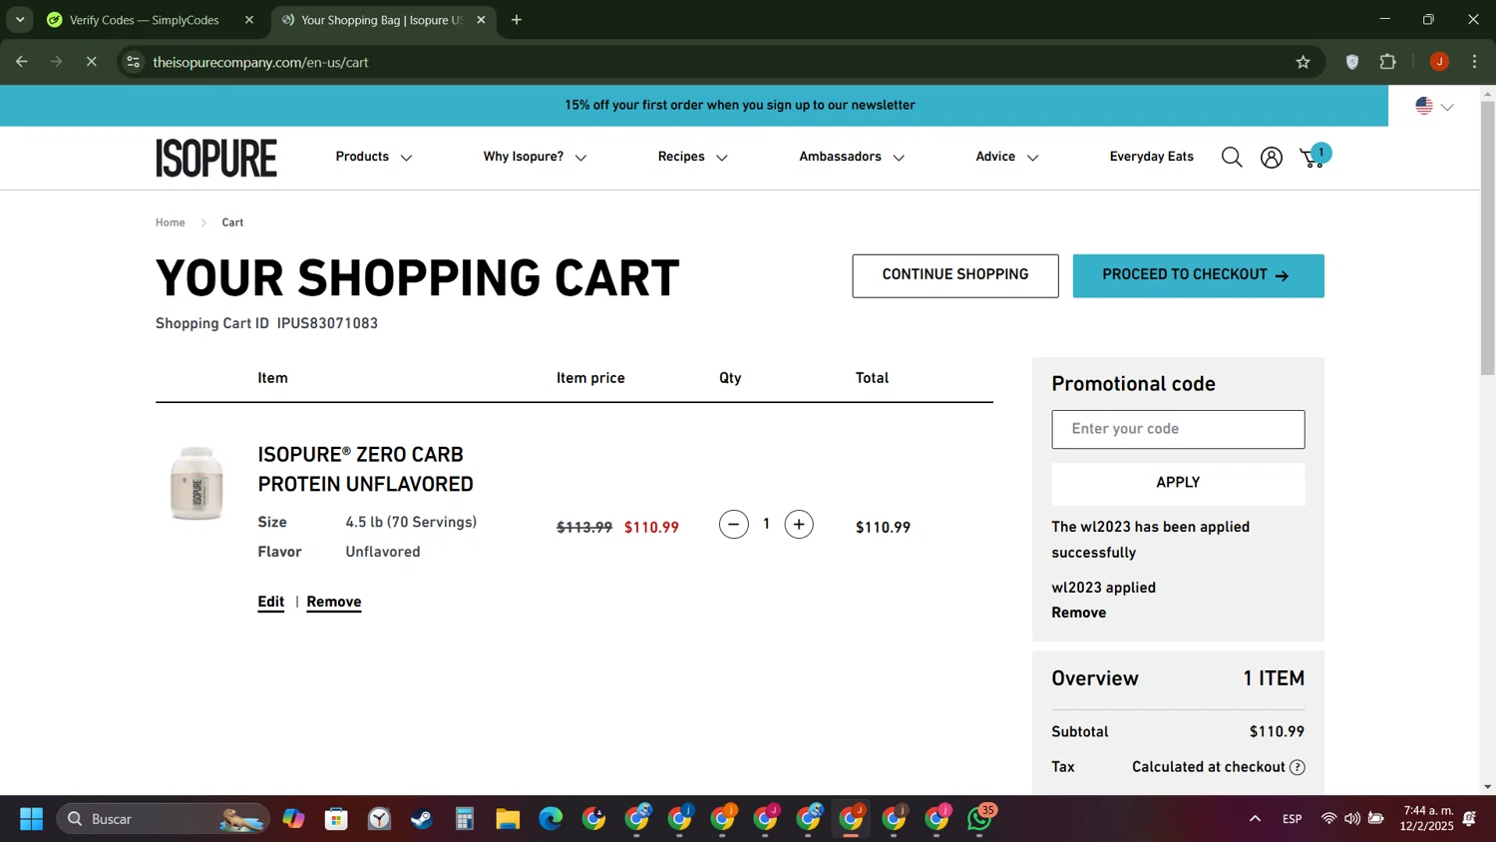Open Microsoft Store from taskbar
The image size is (1496, 842).
click(x=336, y=819)
